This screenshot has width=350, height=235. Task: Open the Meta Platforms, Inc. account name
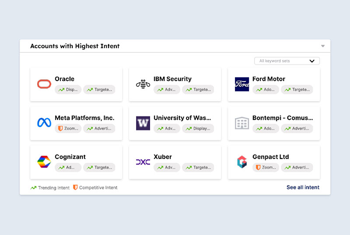(x=84, y=118)
